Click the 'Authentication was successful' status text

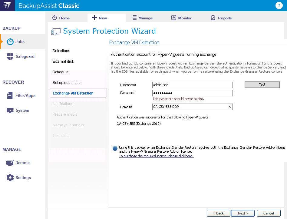(163, 117)
